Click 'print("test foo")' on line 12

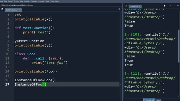(x=49, y=63)
